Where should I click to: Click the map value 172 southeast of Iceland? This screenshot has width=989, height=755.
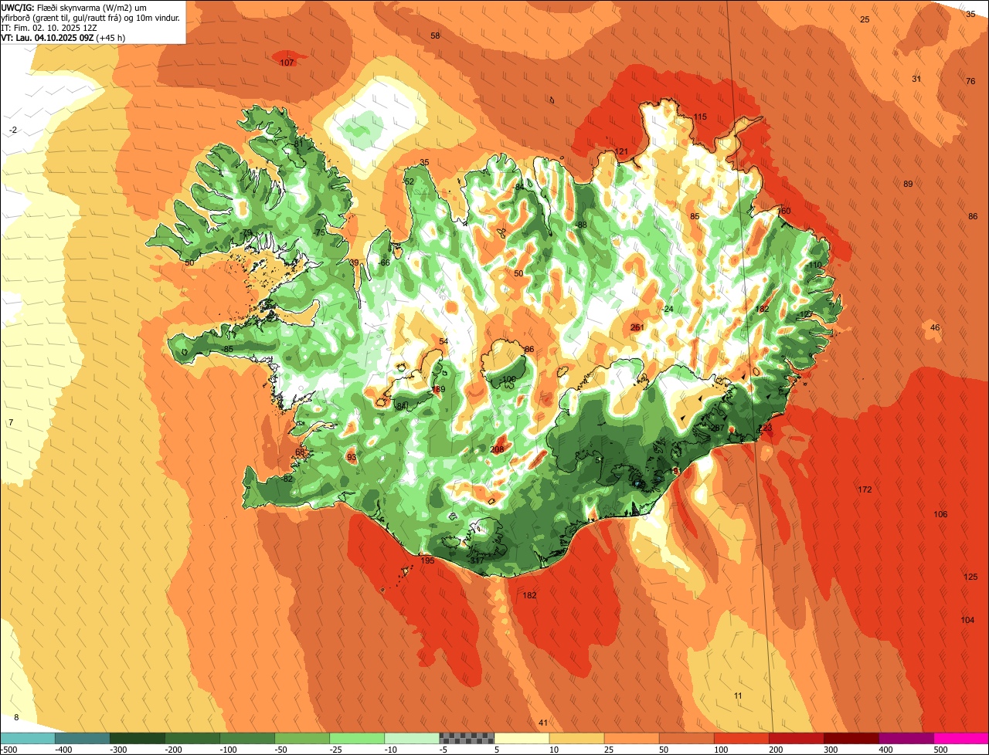pos(865,489)
